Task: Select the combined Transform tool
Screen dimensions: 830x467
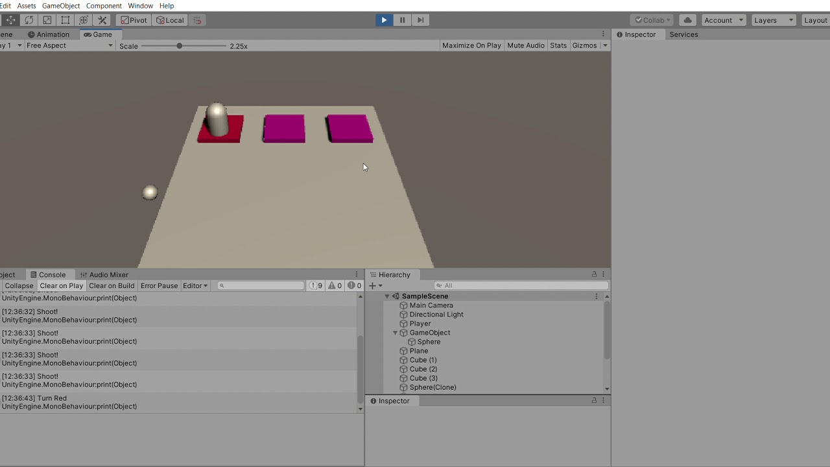Action: point(84,20)
